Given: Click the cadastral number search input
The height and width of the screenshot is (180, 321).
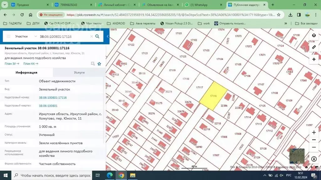Looking at the screenshot, I should (64, 37).
